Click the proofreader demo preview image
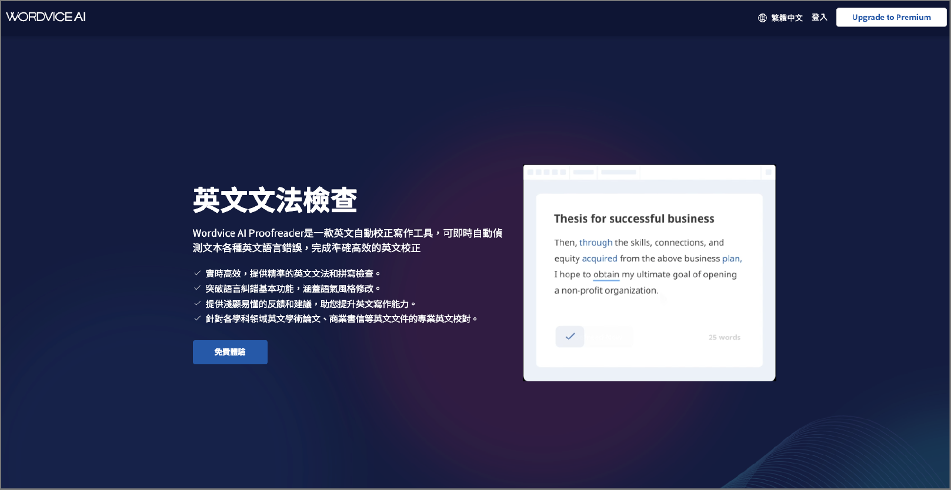Image resolution: width=951 pixels, height=490 pixels. [x=649, y=273]
